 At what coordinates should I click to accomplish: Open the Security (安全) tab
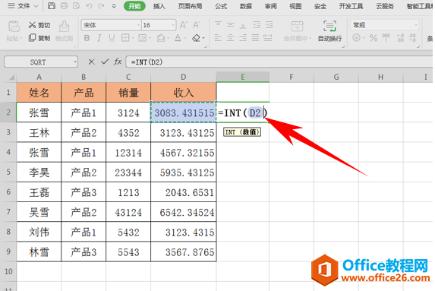320,6
